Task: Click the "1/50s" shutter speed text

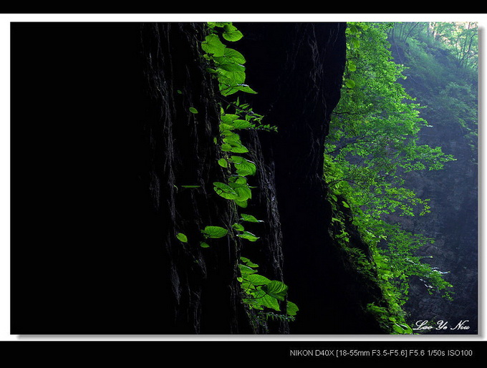Action: pyautogui.click(x=436, y=353)
